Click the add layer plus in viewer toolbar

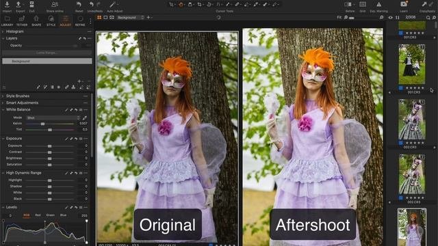[x=149, y=17]
